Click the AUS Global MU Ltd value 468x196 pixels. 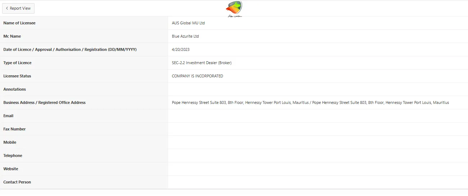pos(188,23)
